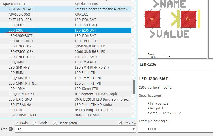The width and height of the screenshot is (213, 136).
Task: Select the 7-SEGMENT-4DI... package row
Action: [x=66, y=9]
